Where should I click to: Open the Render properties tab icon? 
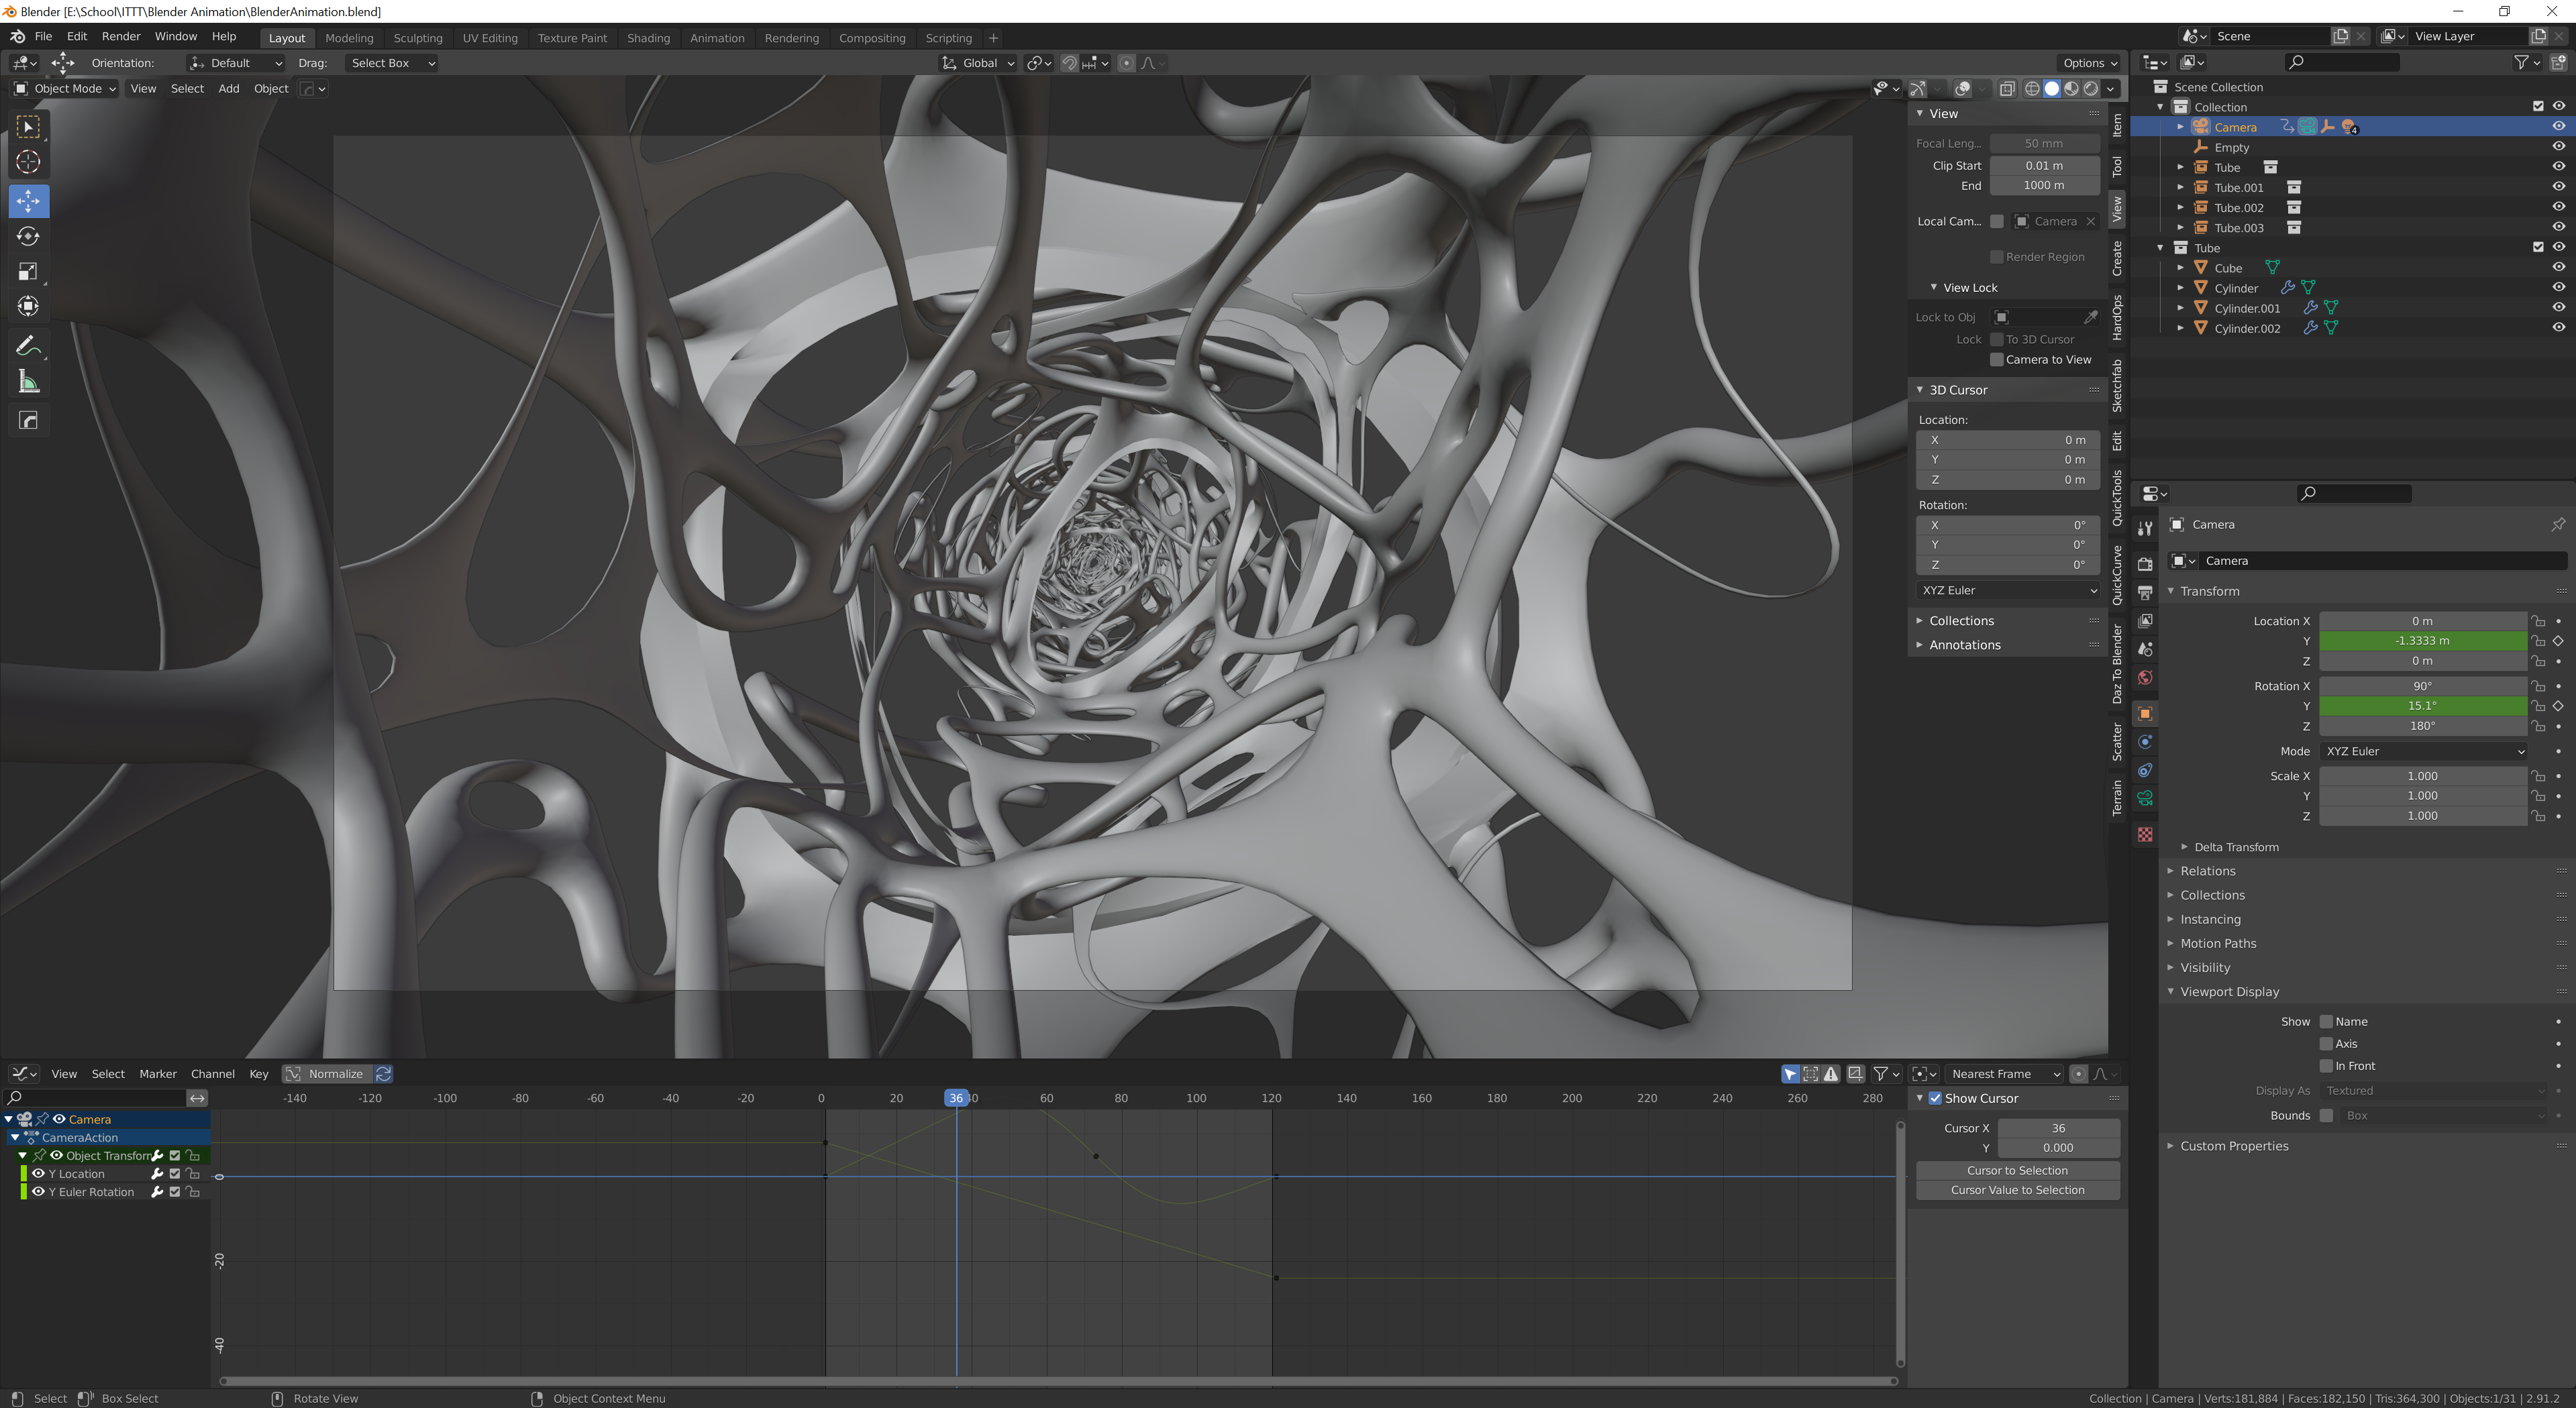[x=2144, y=564]
